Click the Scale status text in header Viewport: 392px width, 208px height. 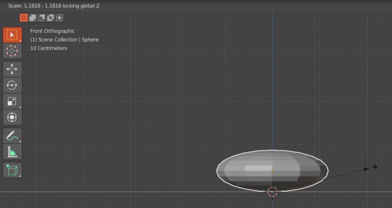point(54,6)
